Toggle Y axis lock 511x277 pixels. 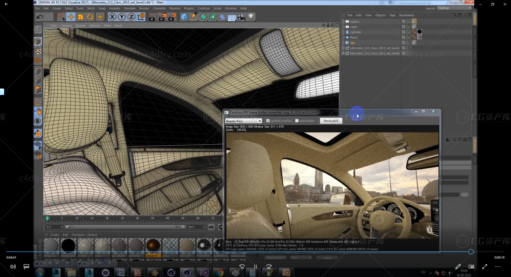click(x=122, y=17)
